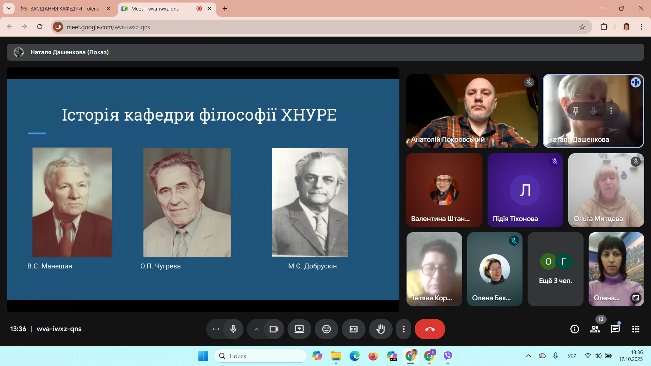Open the chat panel icon
The height and width of the screenshot is (366, 651).
[615, 329]
